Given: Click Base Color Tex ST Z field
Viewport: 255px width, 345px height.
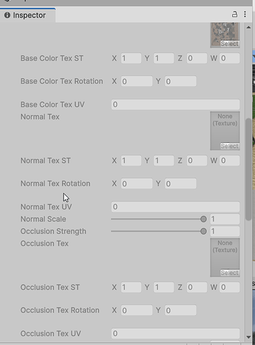Looking at the screenshot, I should (196, 58).
